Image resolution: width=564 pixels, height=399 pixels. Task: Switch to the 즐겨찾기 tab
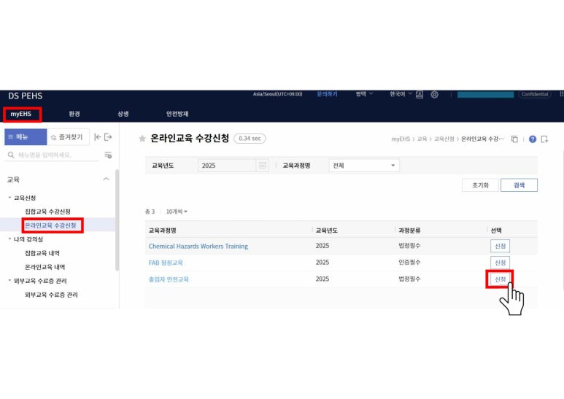[67, 137]
